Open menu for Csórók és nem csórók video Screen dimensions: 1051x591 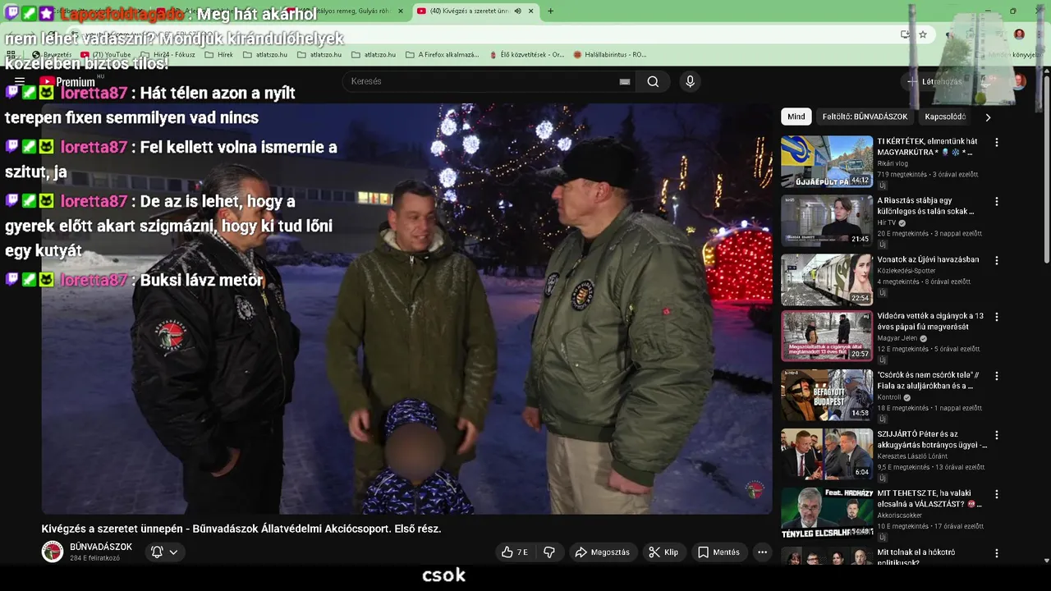(x=997, y=376)
